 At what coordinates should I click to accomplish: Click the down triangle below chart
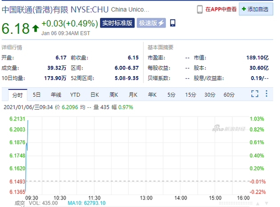point(266,203)
